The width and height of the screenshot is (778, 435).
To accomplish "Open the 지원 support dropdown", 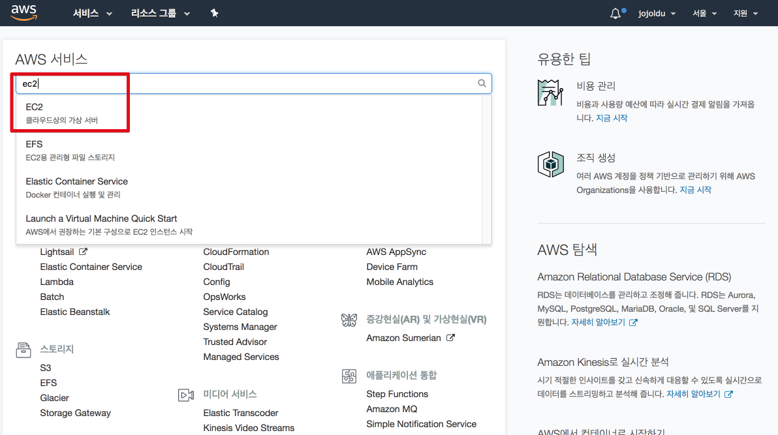I will (x=746, y=14).
